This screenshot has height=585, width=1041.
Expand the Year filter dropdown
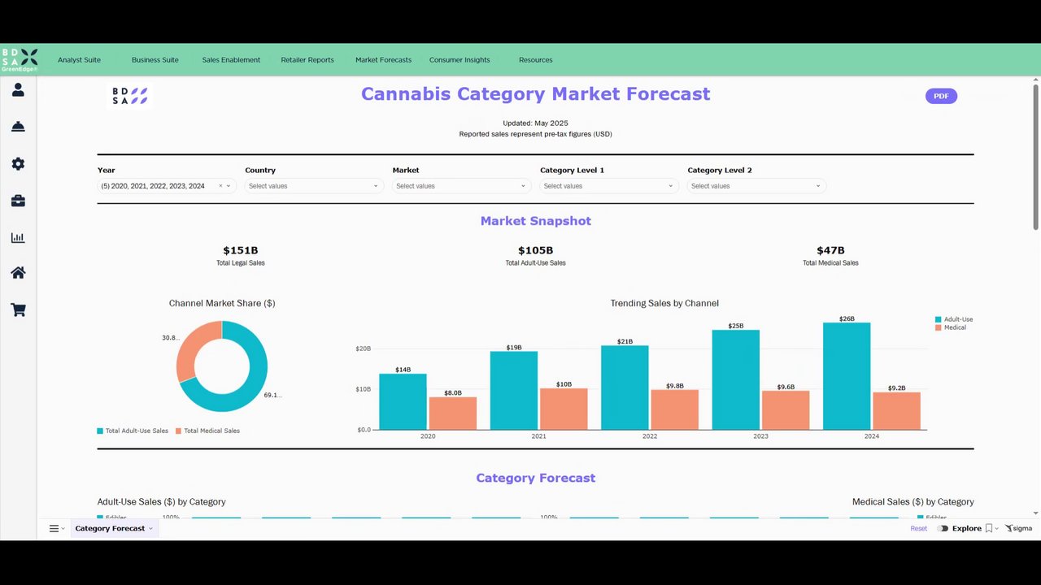[229, 186]
